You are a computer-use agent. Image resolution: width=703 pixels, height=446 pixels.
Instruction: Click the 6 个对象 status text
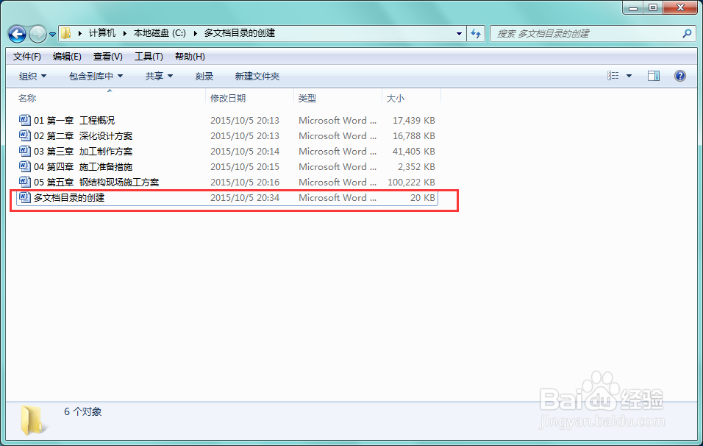click(82, 411)
